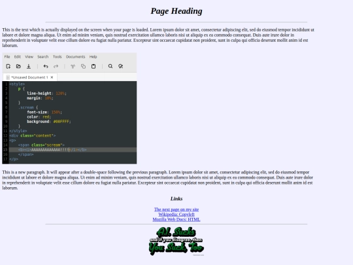Open the Documents menu
The height and width of the screenshot is (265, 353).
pyautogui.click(x=75, y=57)
